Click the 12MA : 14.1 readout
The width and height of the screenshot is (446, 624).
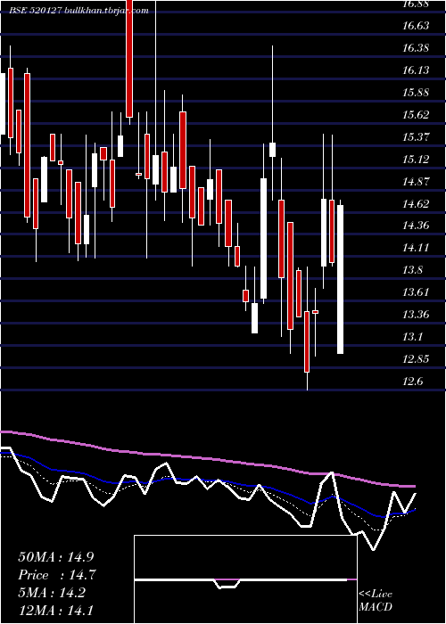coord(55,611)
